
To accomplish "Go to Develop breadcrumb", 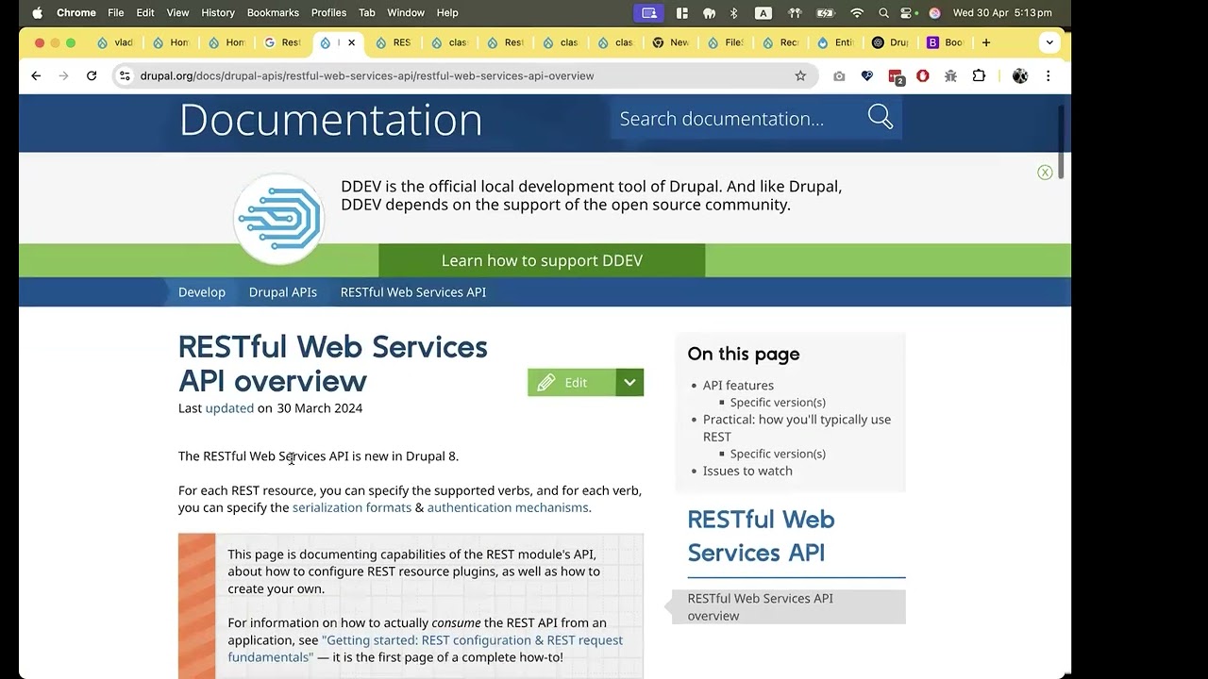I will 202,292.
